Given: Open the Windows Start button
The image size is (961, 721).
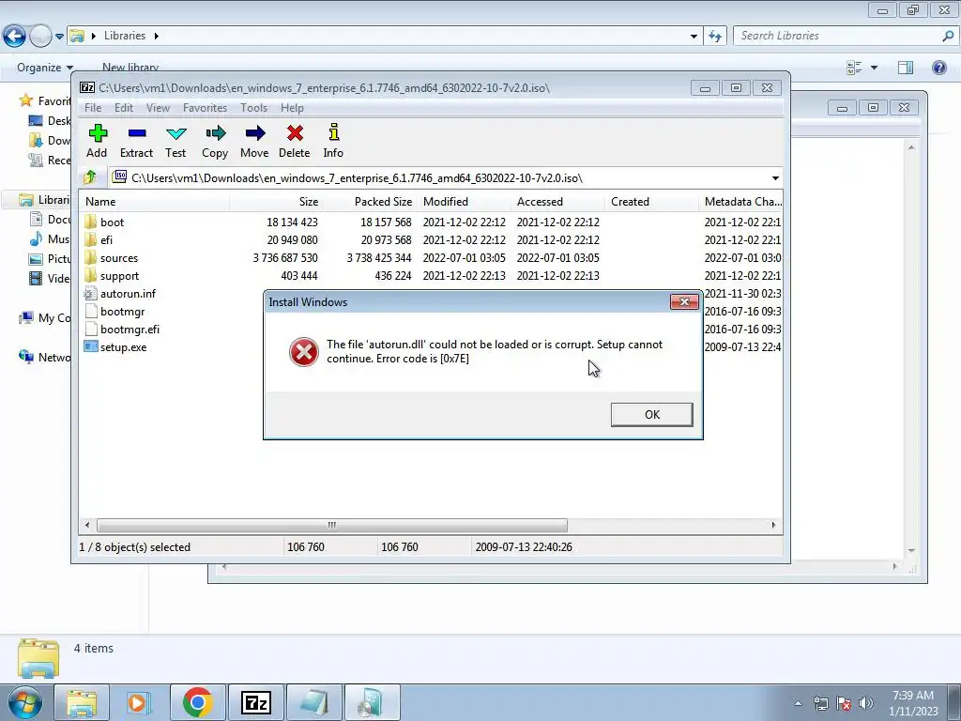Looking at the screenshot, I should point(23,702).
